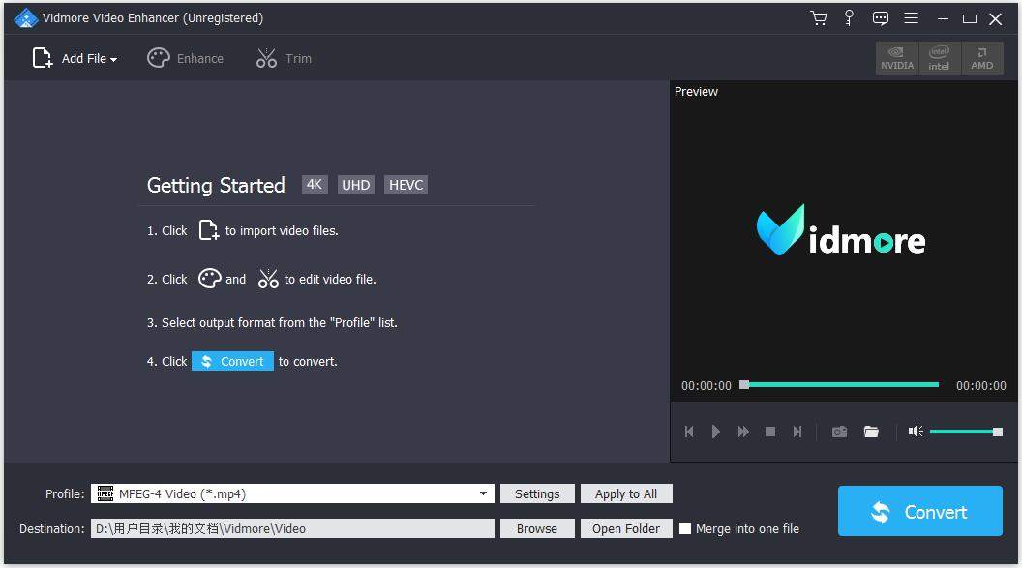The width and height of the screenshot is (1022, 568).
Task: Open the hamburger menu
Action: 912,17
